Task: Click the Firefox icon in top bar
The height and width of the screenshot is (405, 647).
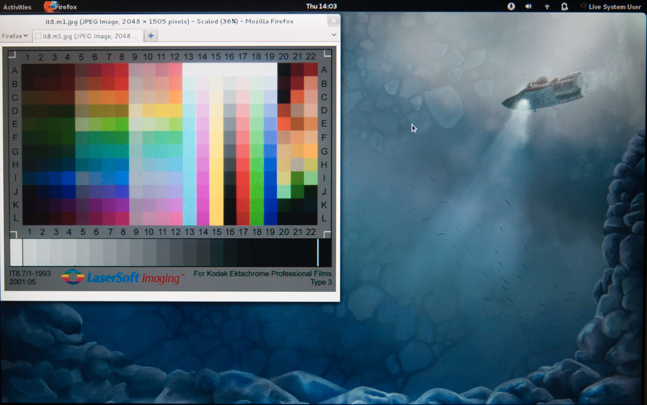Action: pos(50,7)
